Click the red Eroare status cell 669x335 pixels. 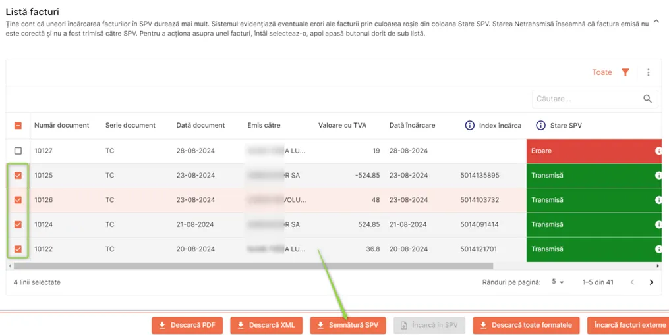click(x=594, y=151)
